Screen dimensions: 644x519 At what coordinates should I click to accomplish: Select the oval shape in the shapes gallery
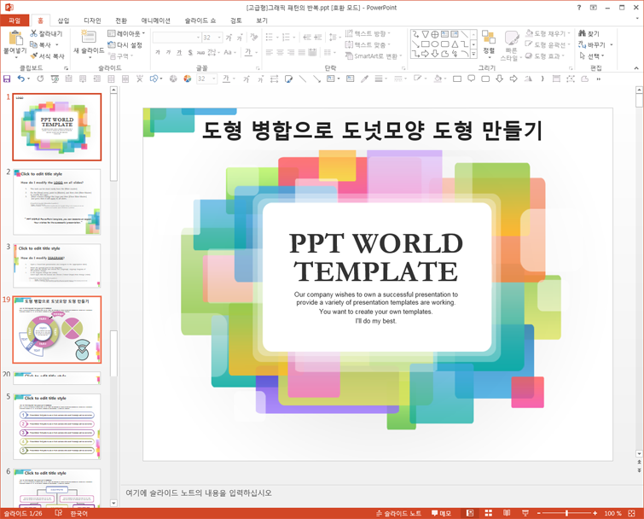coord(435,44)
